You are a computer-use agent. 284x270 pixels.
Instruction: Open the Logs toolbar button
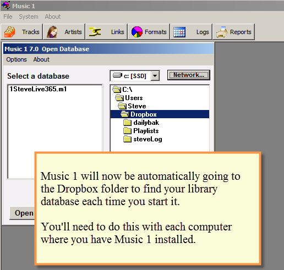[191, 32]
